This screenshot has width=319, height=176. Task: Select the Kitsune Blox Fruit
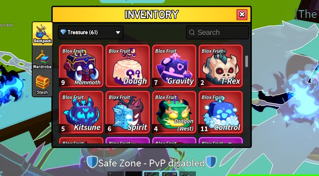coord(81,112)
